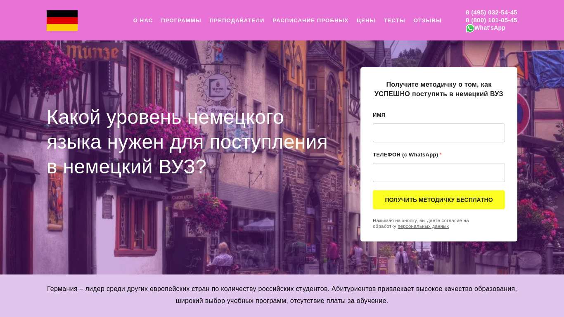Viewport: 564px width, 317px height.
Task: Open the ПРЕПОДАВАТЕЛИ page
Action: click(237, 21)
